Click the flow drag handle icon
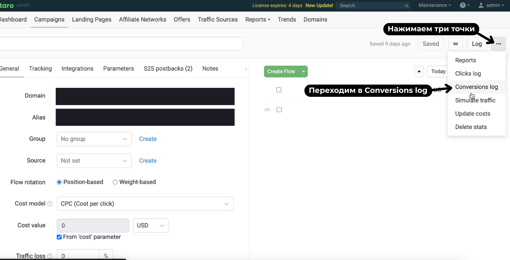This screenshot has height=260, width=510. 267,110
